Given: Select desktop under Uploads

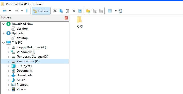Looking at the screenshot, I should click(x=22, y=38).
